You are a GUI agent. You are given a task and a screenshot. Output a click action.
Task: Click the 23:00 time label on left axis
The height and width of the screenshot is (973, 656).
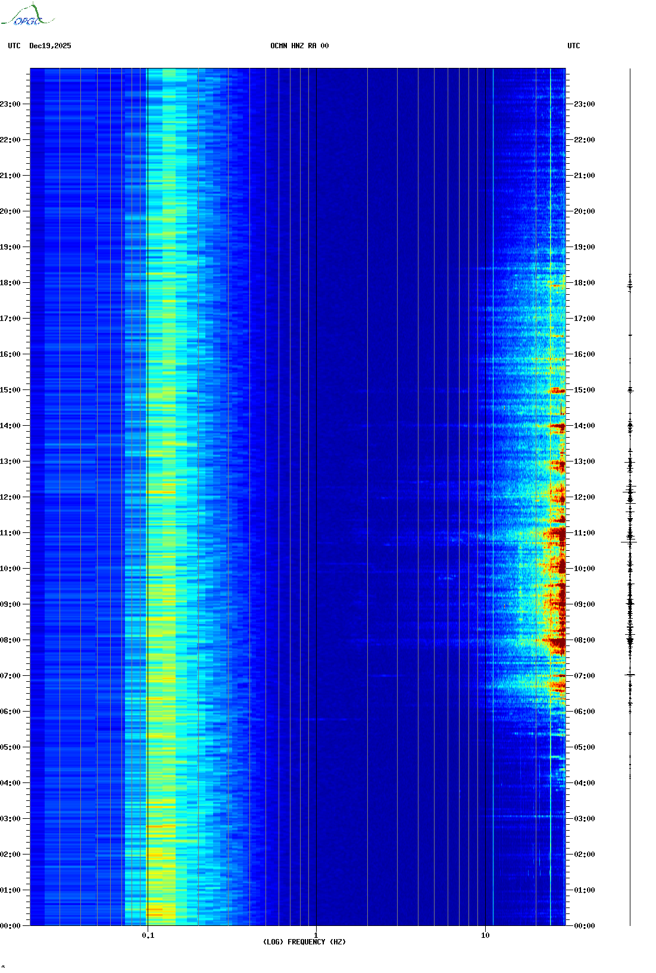(x=10, y=104)
